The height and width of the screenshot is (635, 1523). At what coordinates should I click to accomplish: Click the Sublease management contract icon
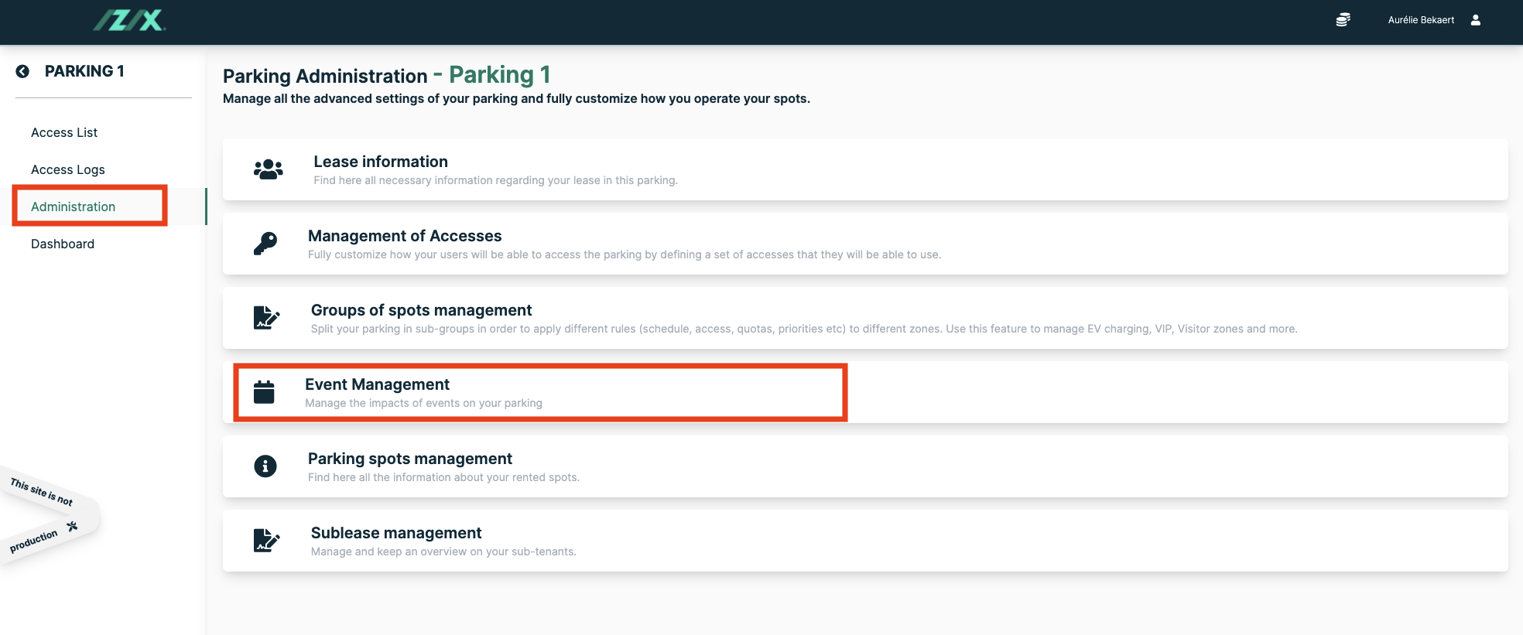(x=266, y=541)
